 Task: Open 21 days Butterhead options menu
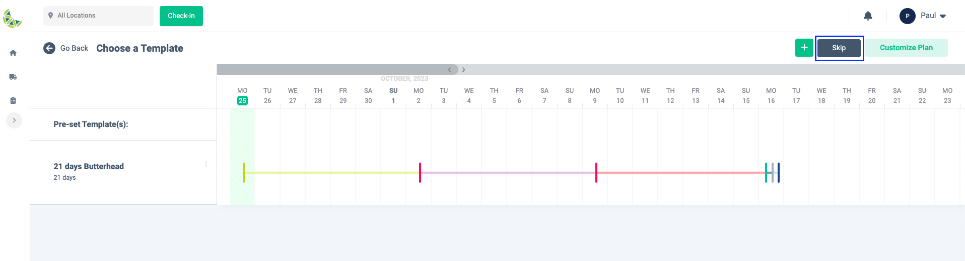206,164
